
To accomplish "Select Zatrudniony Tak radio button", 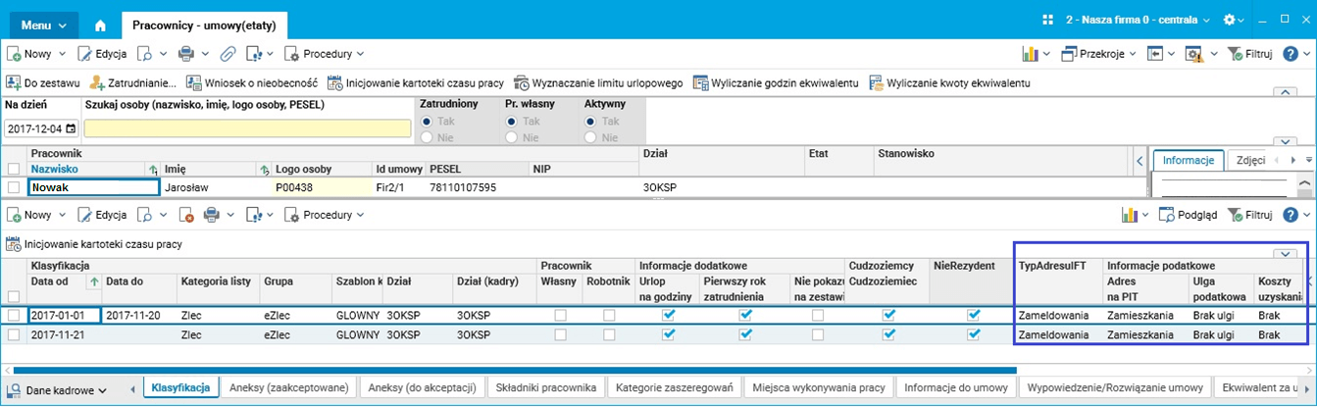I will (x=427, y=122).
